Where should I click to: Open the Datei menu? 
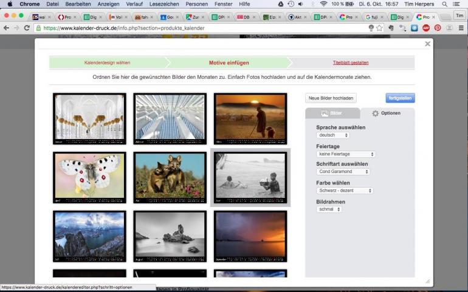point(52,4)
